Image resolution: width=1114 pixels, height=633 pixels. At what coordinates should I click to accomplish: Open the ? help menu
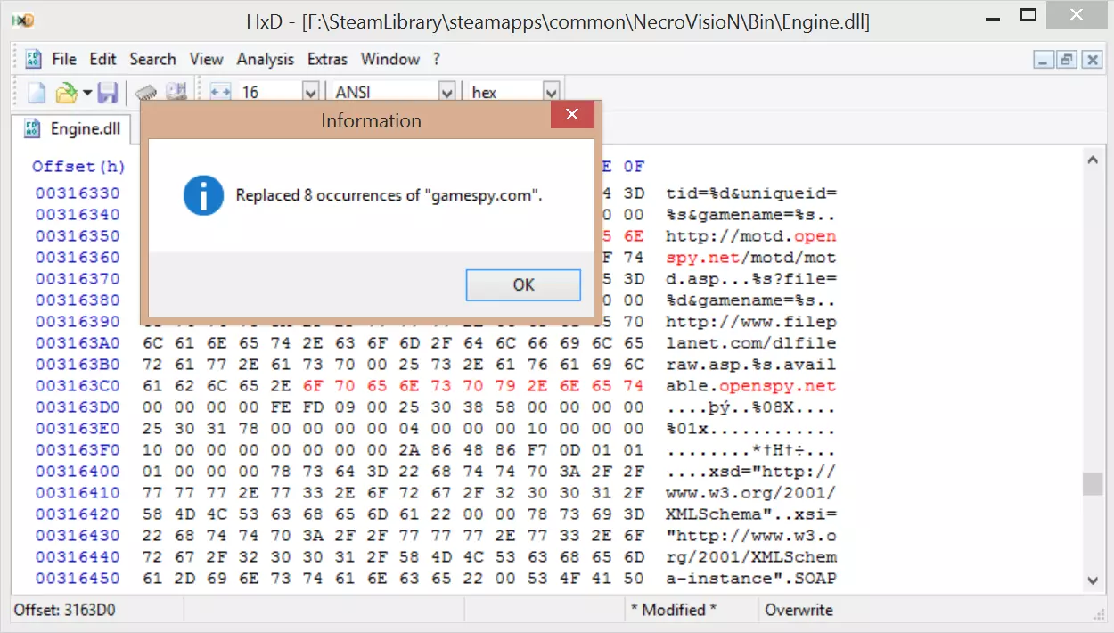coord(437,59)
